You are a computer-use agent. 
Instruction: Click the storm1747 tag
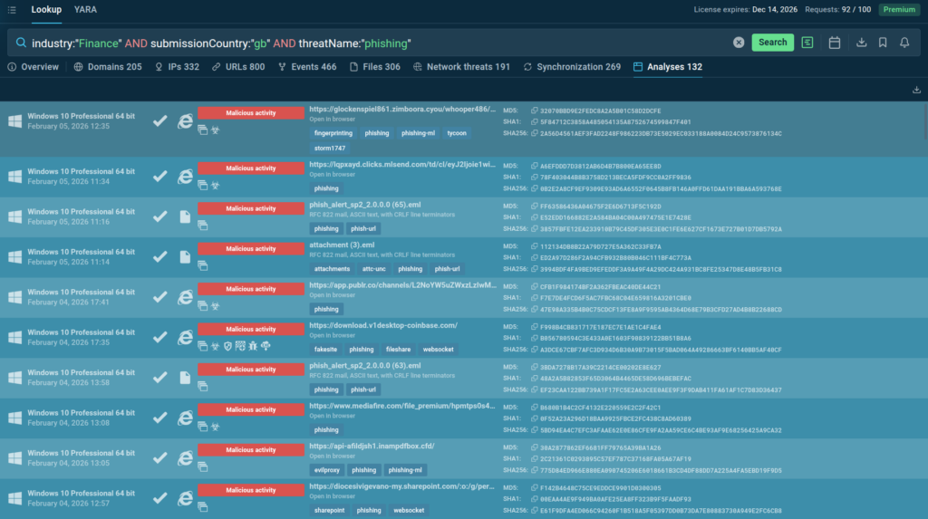(x=330, y=148)
